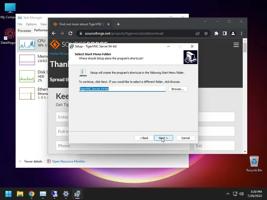Open Windows Start menu

point(8,194)
